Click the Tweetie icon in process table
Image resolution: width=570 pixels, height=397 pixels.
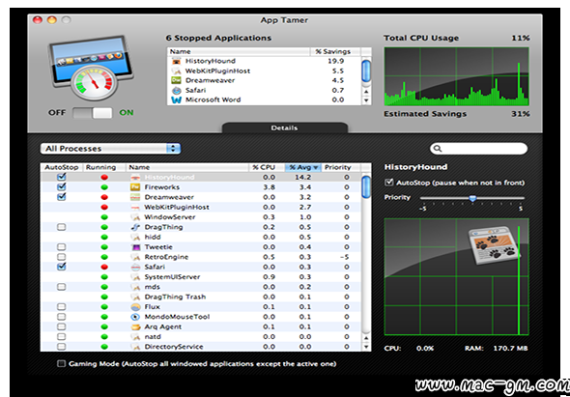(135, 247)
